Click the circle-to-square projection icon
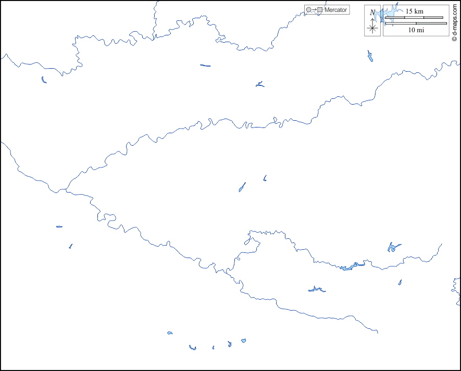Viewport: 461px width, 371px height. click(x=315, y=10)
